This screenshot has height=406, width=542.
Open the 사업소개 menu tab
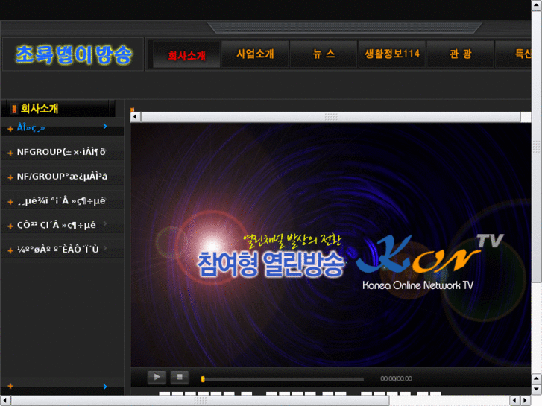click(255, 54)
